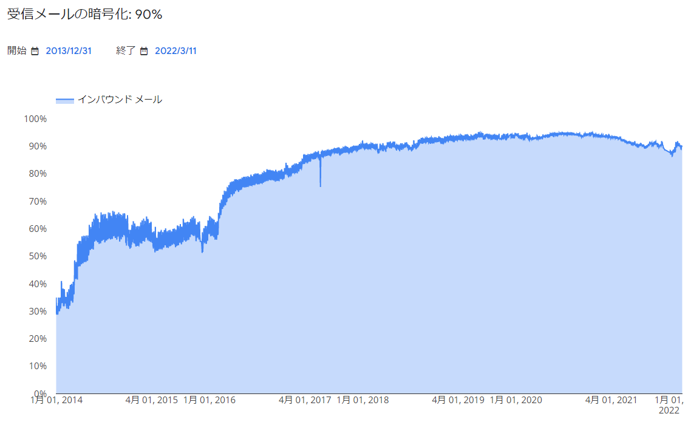Click the 4月 01, 2017 axis label

point(305,400)
